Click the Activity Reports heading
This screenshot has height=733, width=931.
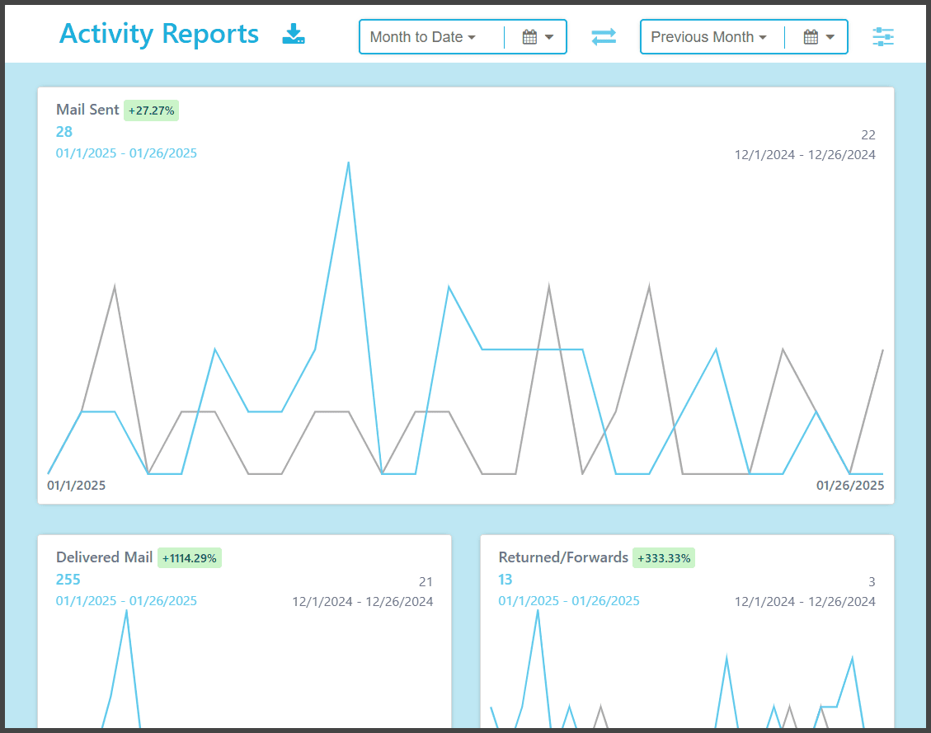click(x=159, y=35)
